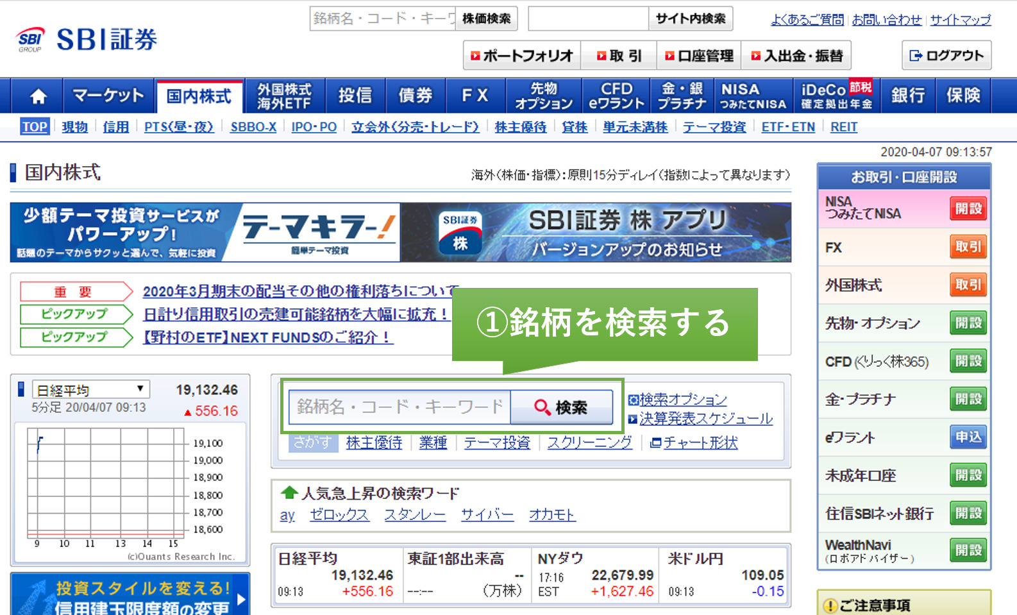Click the magnifier 検索 button for stocks
Viewport: 1017px width, 615px height.
click(561, 407)
